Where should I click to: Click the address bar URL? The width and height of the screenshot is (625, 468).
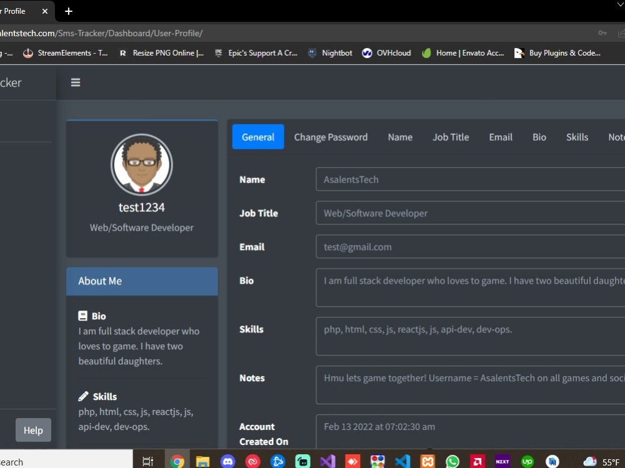coord(101,33)
